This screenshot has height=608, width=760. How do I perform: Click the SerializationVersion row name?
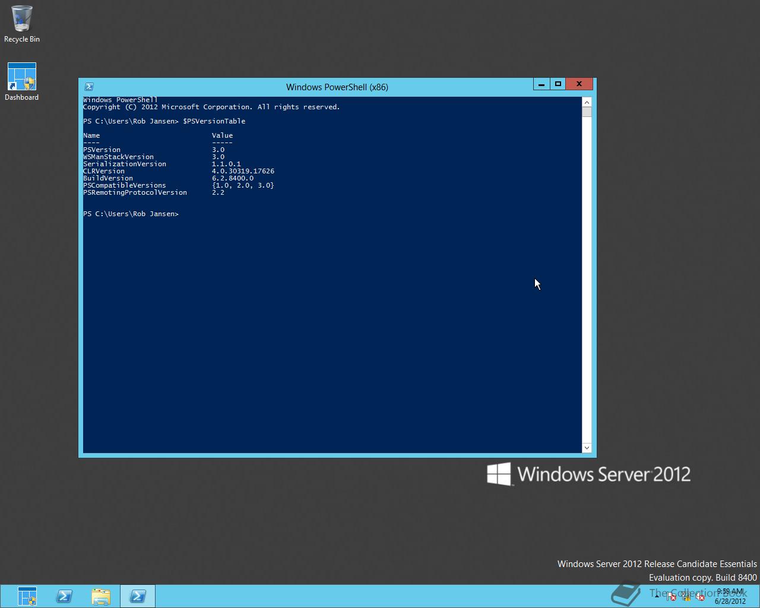pos(125,164)
